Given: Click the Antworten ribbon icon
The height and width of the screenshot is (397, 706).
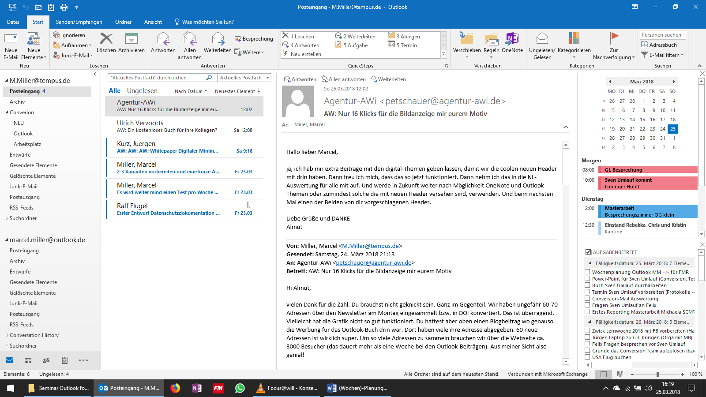Looking at the screenshot, I should coord(163,39).
